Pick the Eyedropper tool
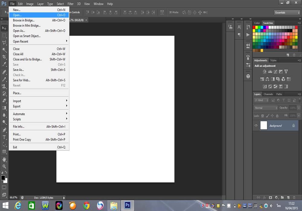Screen dimensions: 302x211 click(4, 64)
